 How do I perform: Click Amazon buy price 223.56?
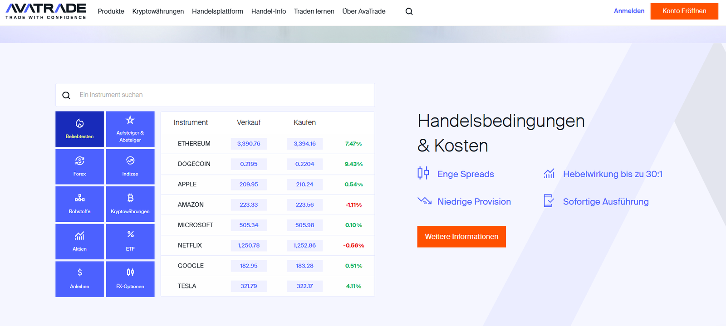point(304,205)
